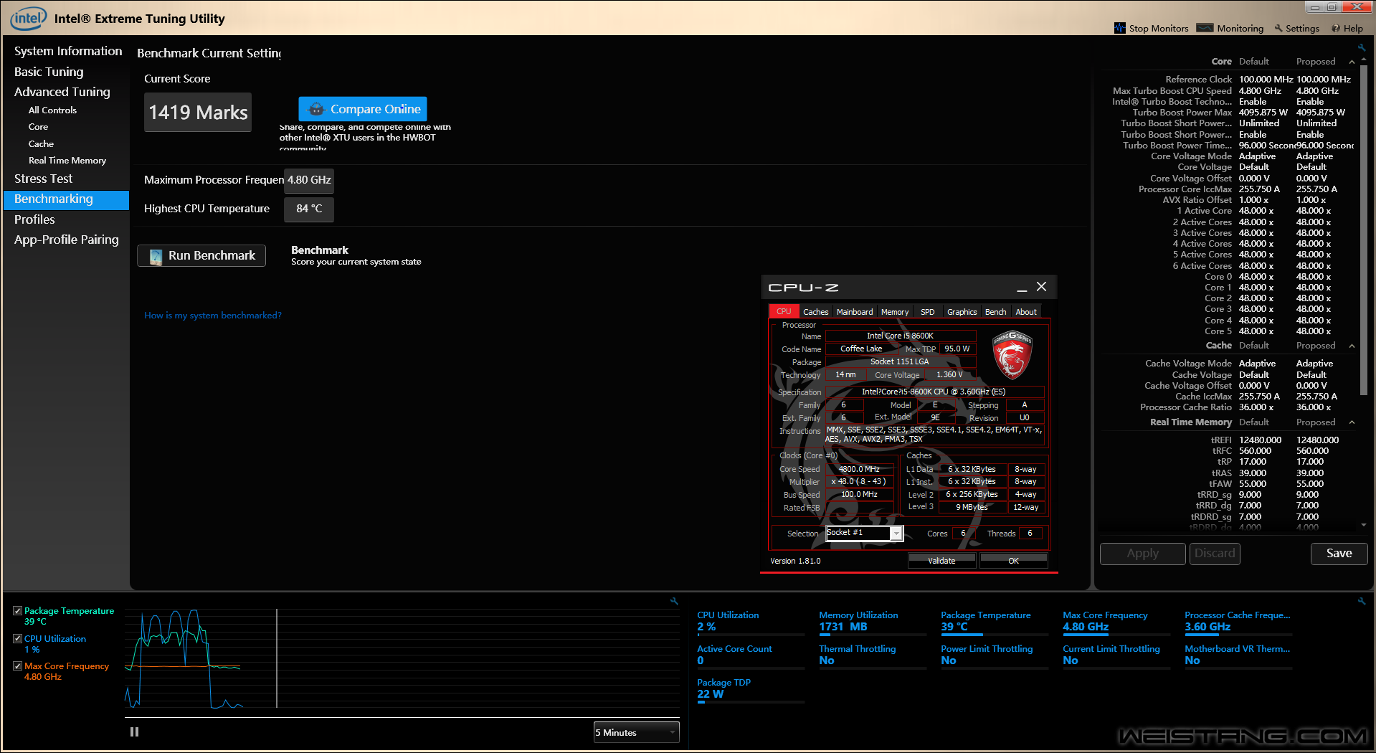
Task: Select All Controls under Advanced Tuning
Action: point(52,110)
